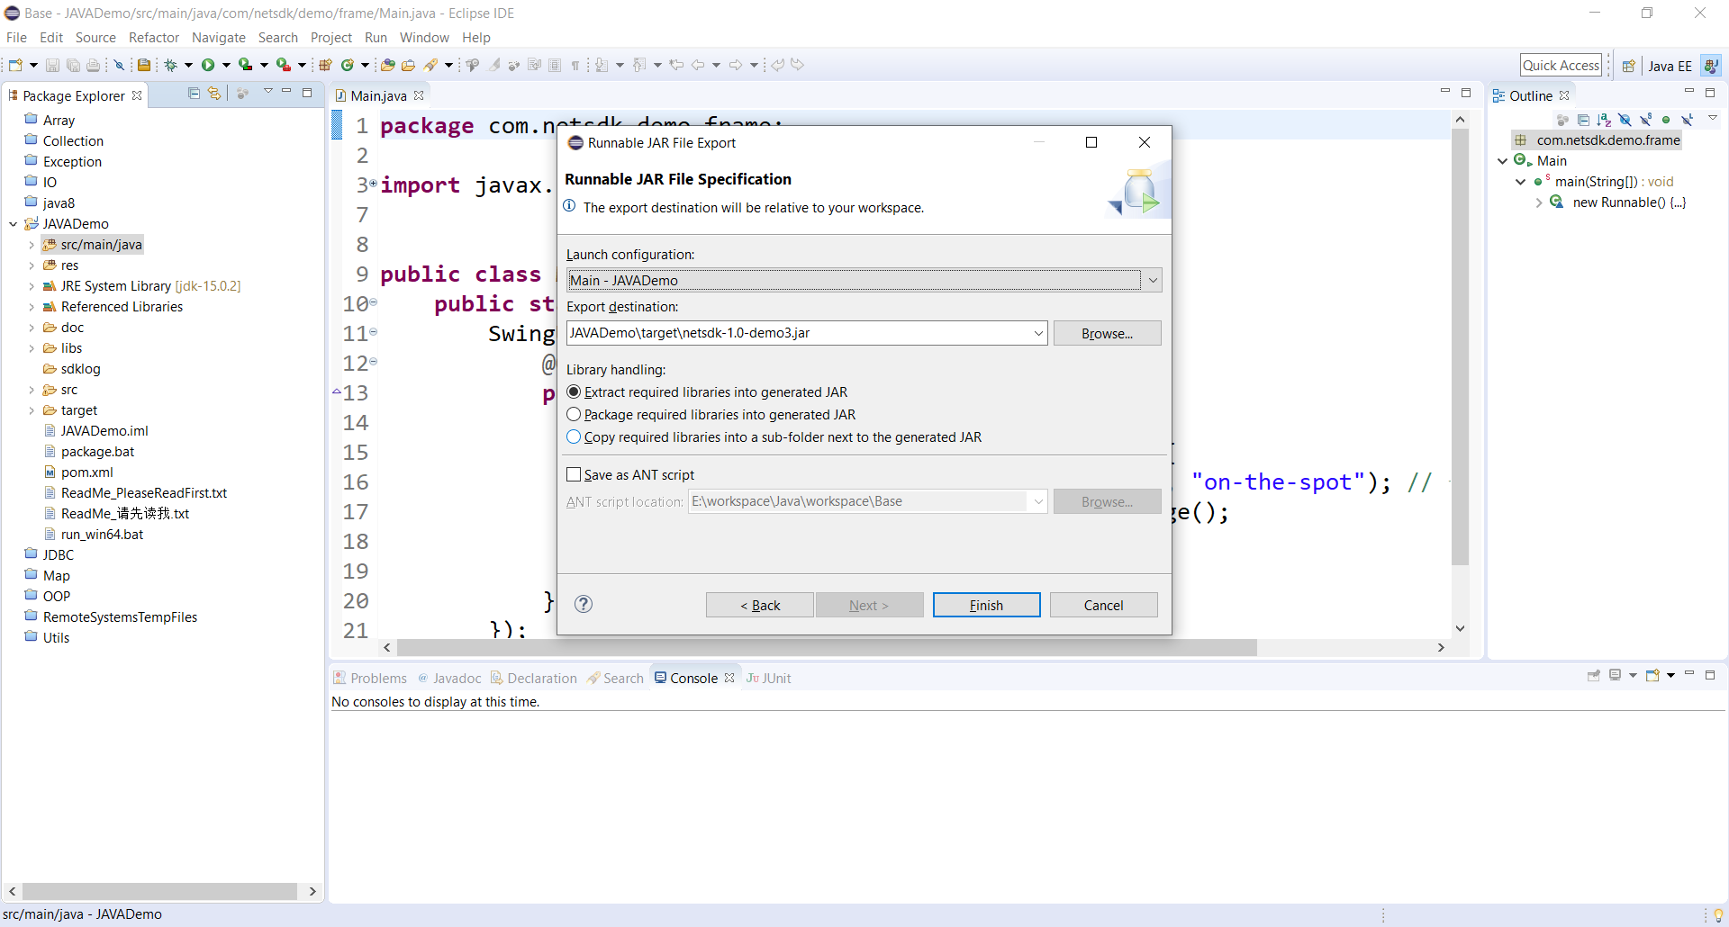Expand the target folder
The height and width of the screenshot is (927, 1729).
pyautogui.click(x=32, y=410)
